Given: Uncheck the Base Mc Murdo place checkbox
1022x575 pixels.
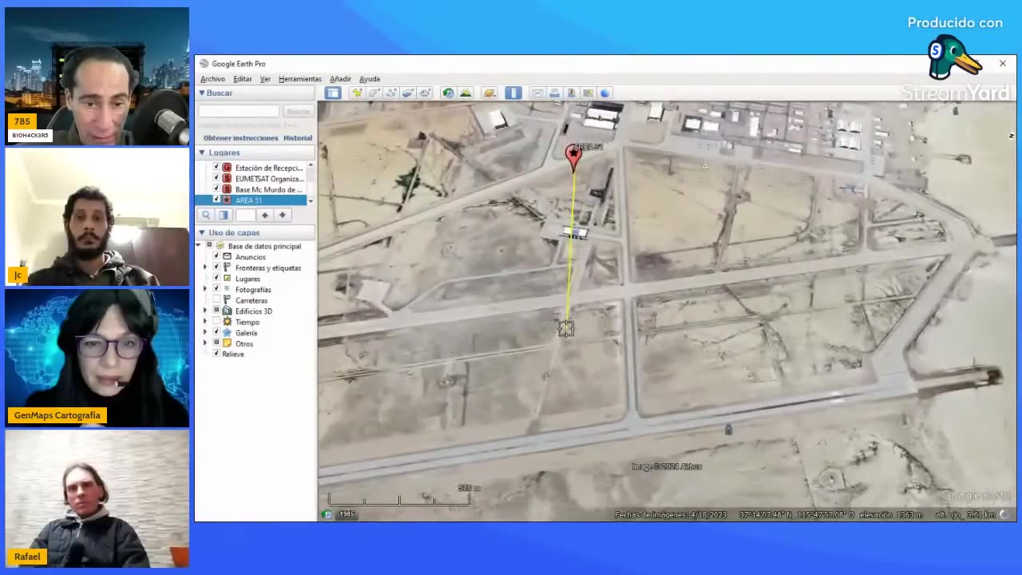Looking at the screenshot, I should [x=216, y=188].
